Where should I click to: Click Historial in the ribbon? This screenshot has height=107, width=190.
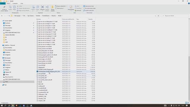[x=78, y=10]
